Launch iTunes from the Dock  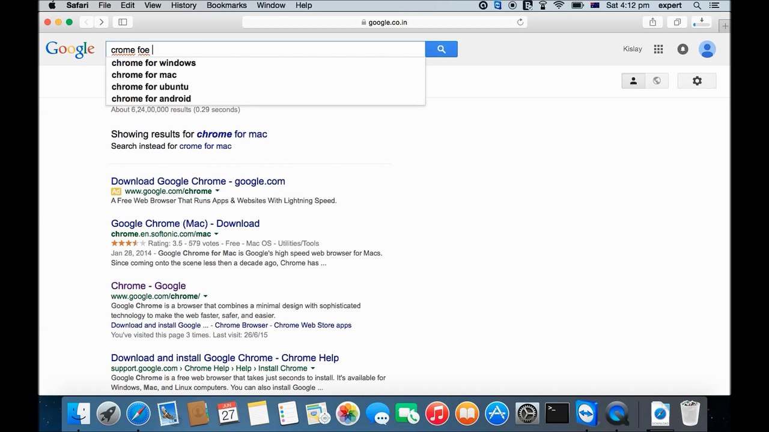click(437, 413)
